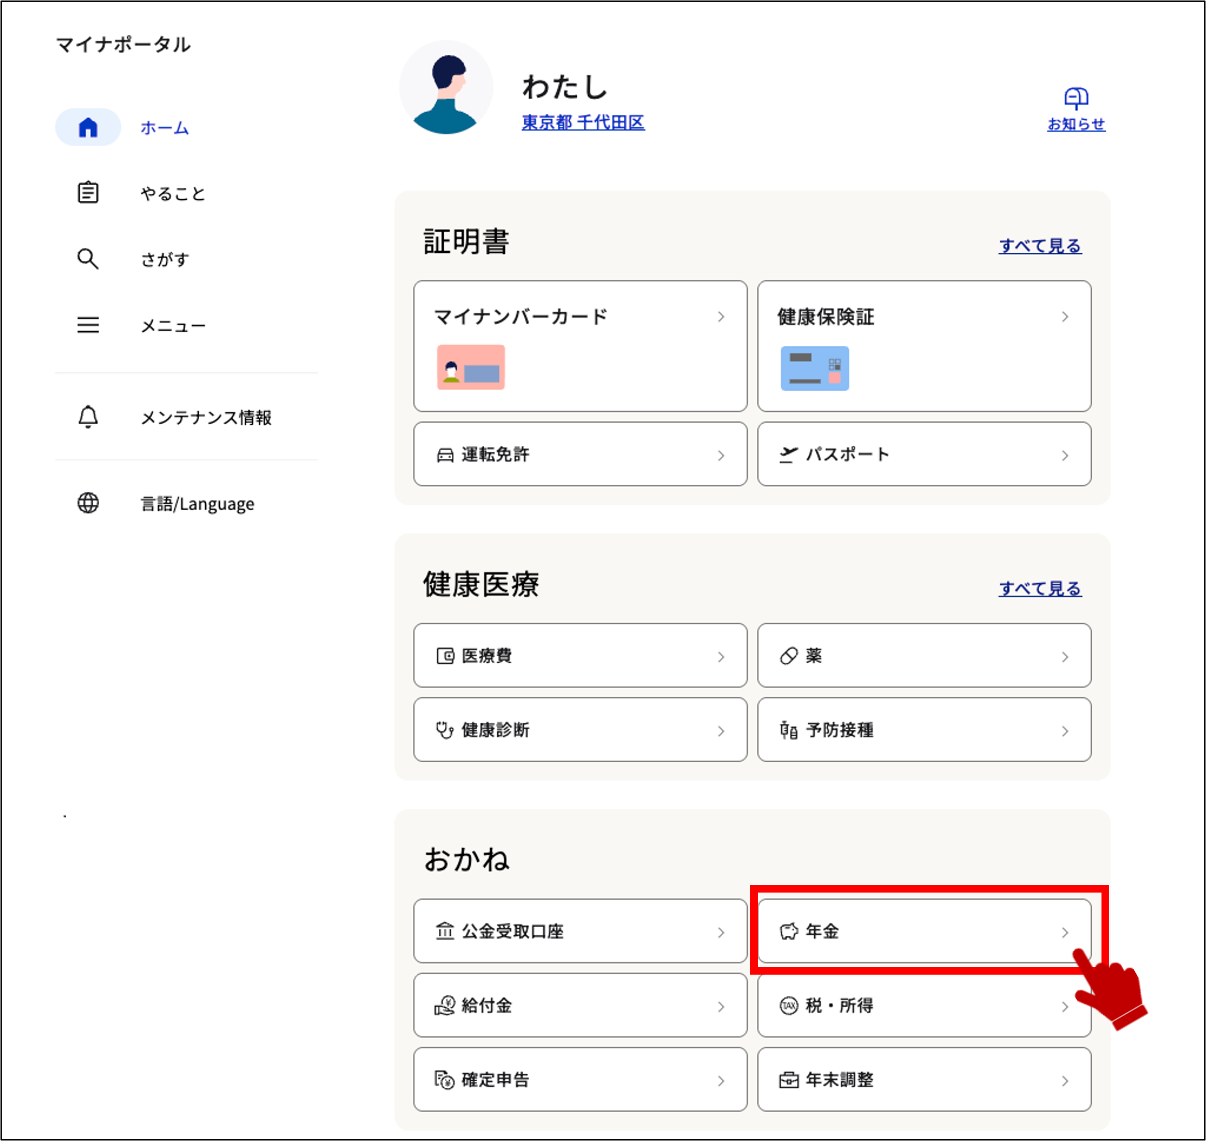Open the 給付金 button
The image size is (1206, 1141).
(580, 1005)
